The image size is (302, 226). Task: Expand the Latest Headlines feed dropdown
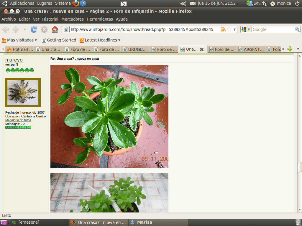(x=100, y=40)
